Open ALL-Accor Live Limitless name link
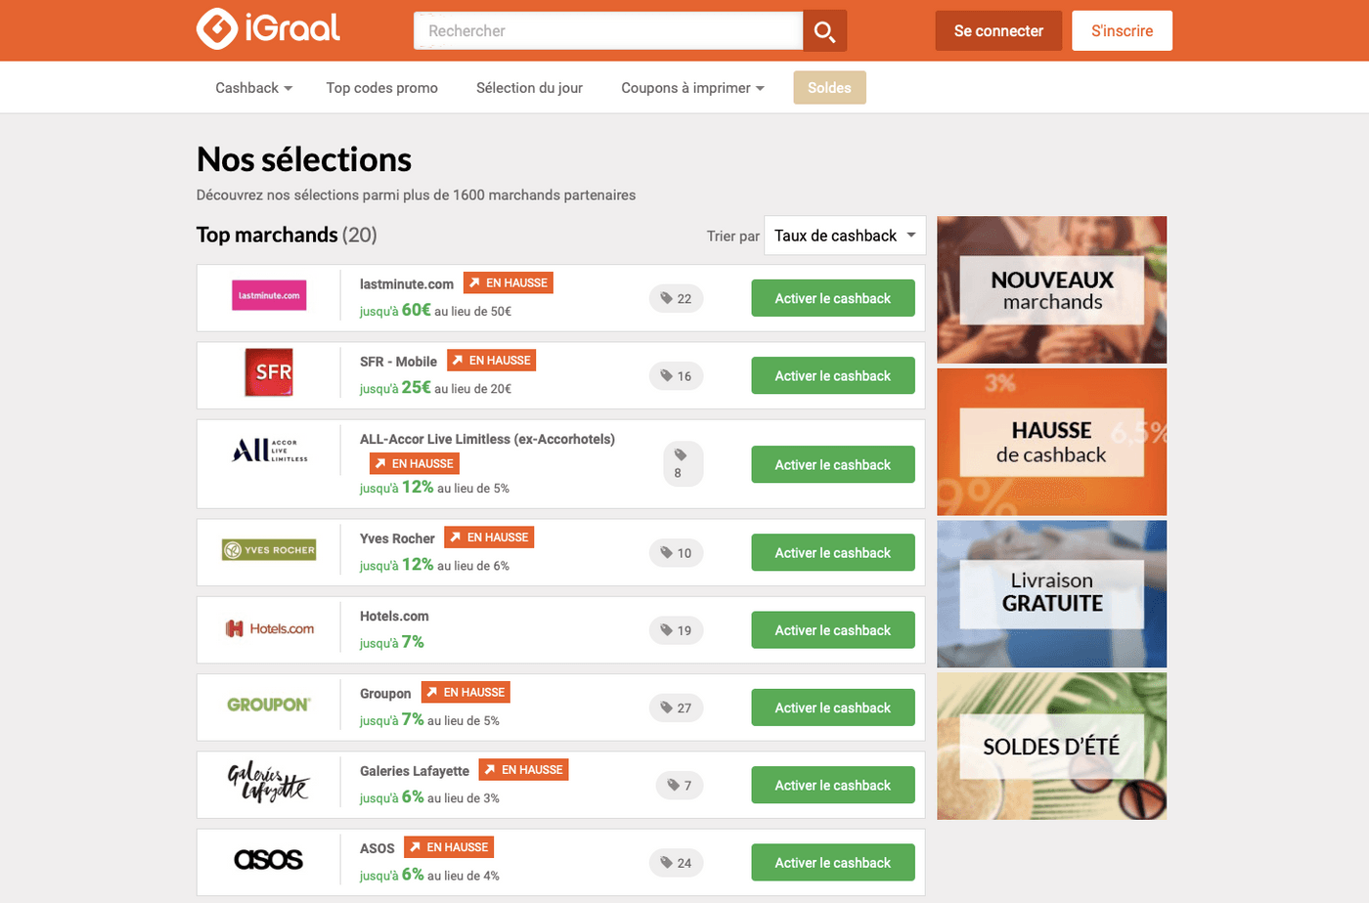 (x=487, y=440)
